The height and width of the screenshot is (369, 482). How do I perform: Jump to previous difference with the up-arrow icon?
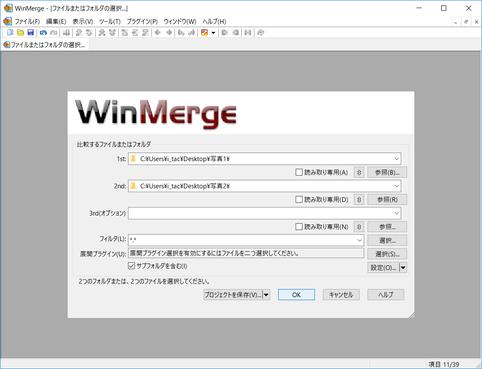[89, 32]
